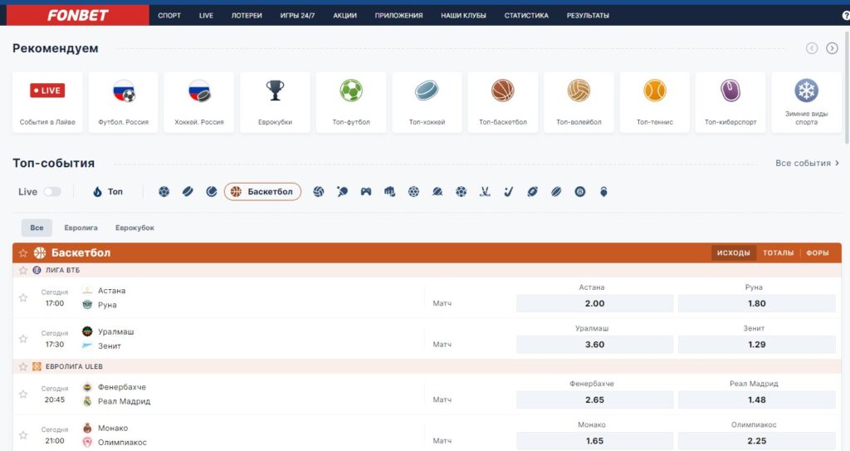The width and height of the screenshot is (850, 451).
Task: Bet on Олимпиакос at 2.25
Action: click(x=757, y=441)
